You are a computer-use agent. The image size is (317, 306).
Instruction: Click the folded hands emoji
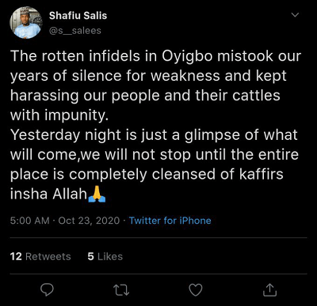point(97,195)
